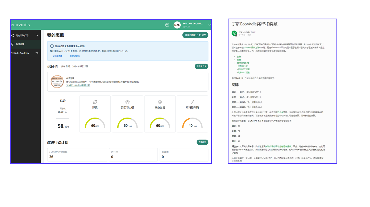The height and width of the screenshot is (207, 370).
Task: Click the chain link icon above 可持续采购
Action: point(192,102)
